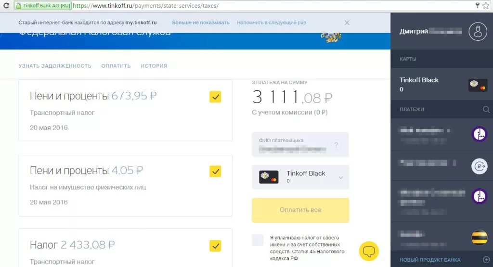Screen dimensions: 493x267
Task: Click the total amount 3 111,08 ₽
Action: coord(292,97)
